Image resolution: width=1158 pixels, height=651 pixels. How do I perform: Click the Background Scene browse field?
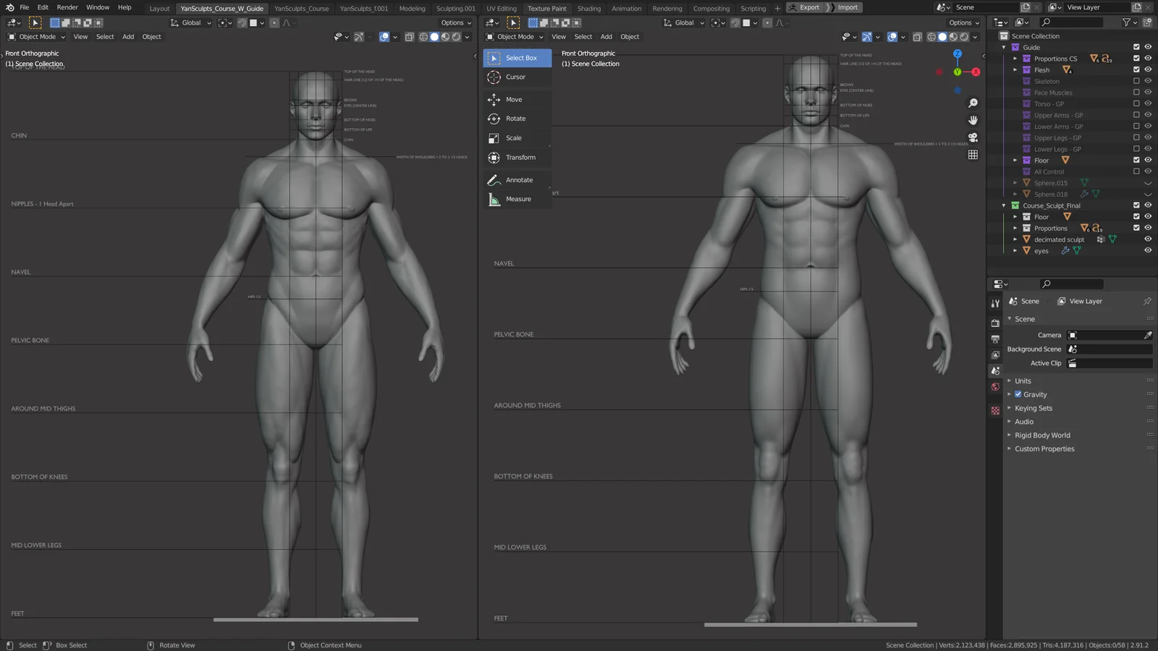1109,349
